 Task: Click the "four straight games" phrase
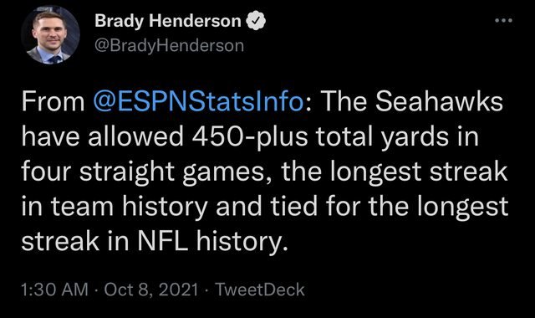point(143,172)
